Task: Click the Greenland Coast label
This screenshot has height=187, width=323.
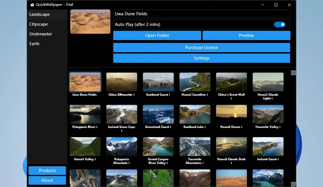Action: pos(158,127)
